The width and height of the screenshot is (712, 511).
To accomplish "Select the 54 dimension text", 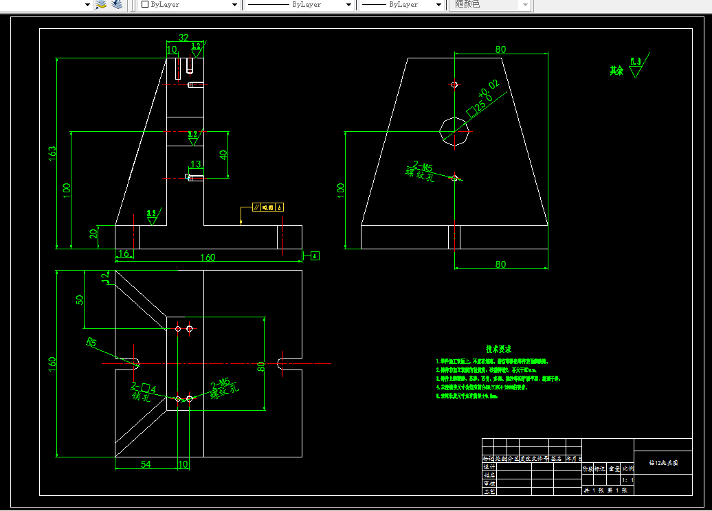I will 146,464.
